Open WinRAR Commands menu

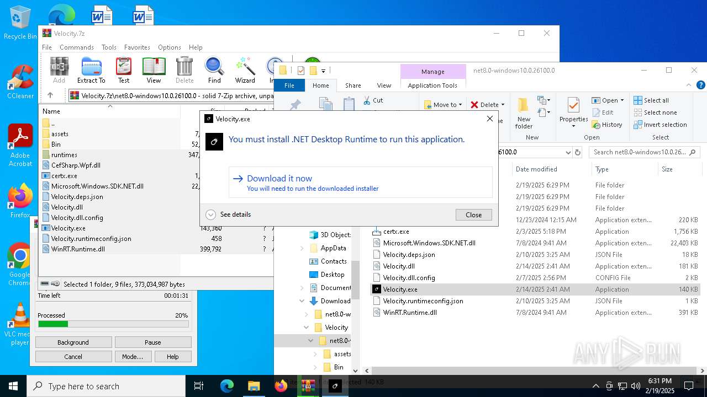(x=77, y=47)
